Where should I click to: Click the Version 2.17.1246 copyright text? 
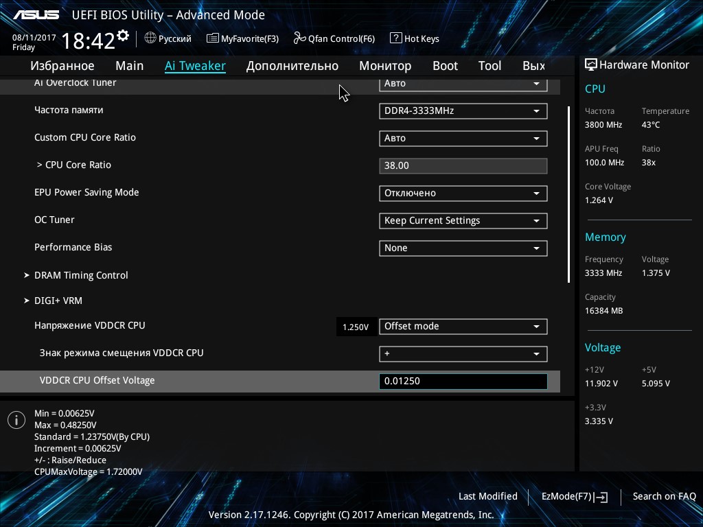click(x=351, y=515)
